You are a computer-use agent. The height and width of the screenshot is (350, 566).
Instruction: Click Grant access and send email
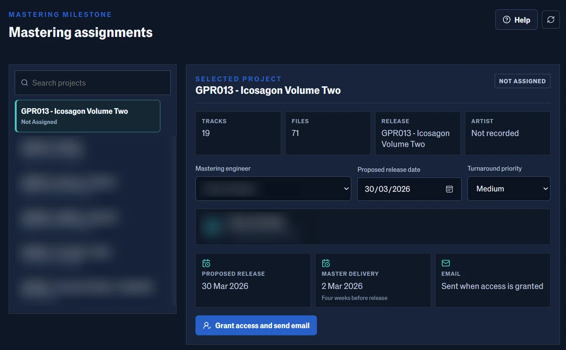point(256,325)
